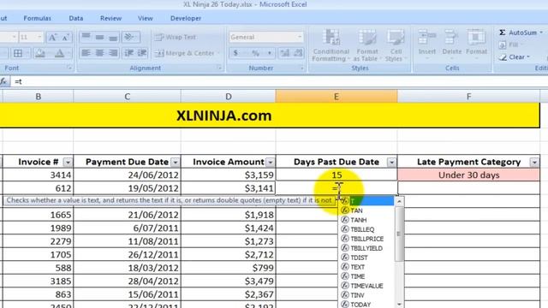Open the font size dropdown showing 11
This screenshot has height=308, width=548.
pos(39,37)
